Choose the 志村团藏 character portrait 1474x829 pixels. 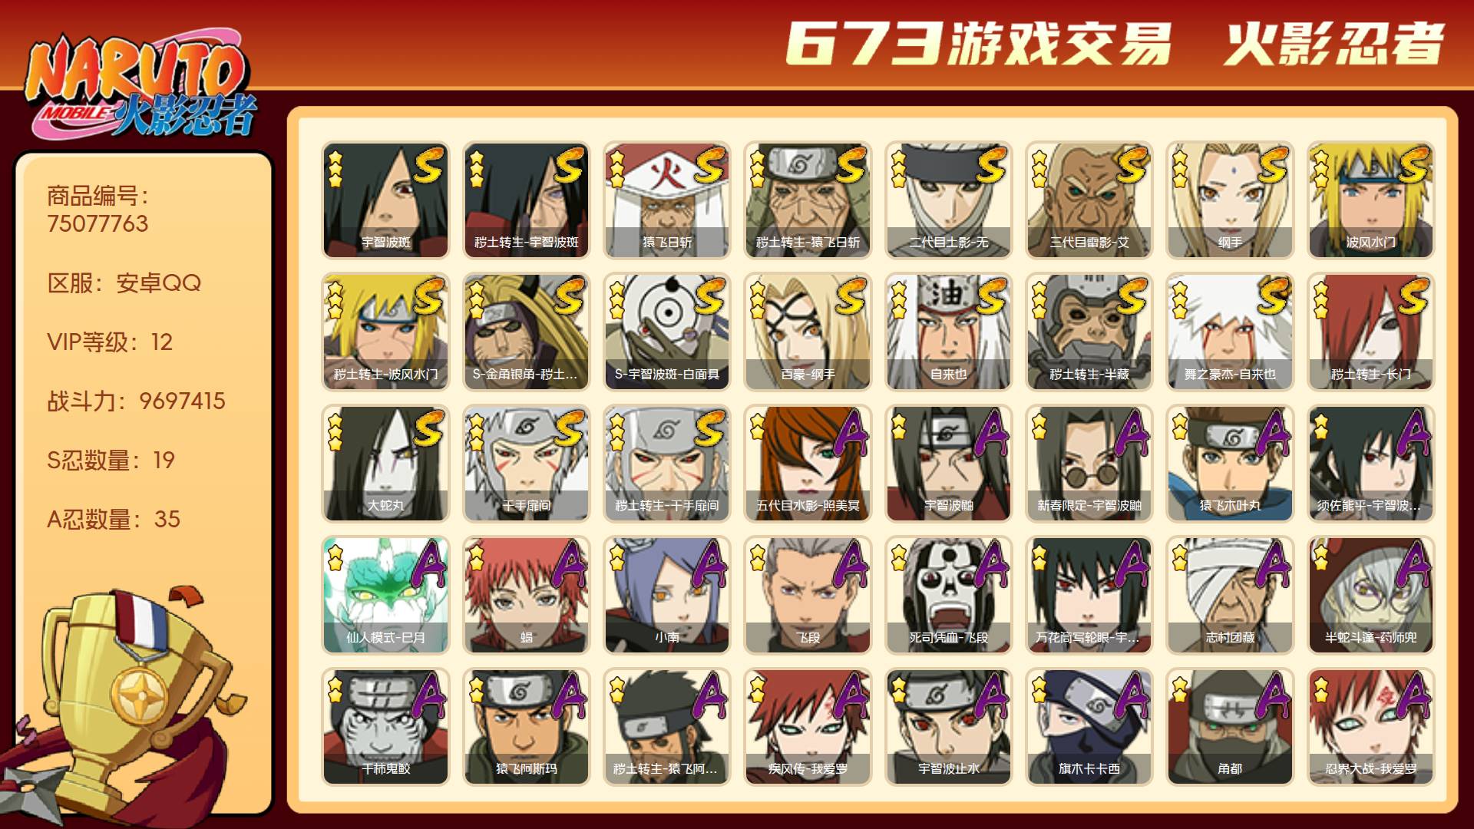coord(1230,595)
